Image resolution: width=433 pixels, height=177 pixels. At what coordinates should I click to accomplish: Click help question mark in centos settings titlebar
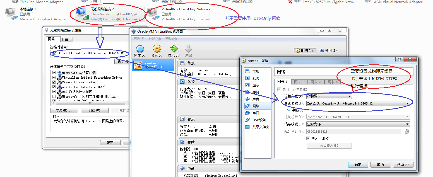pos(400,60)
